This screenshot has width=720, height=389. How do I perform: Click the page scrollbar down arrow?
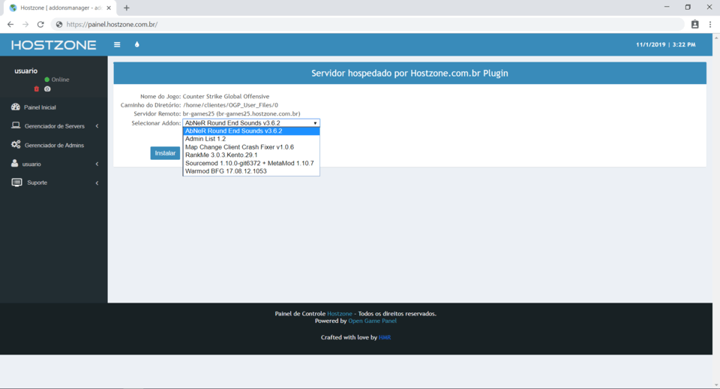tap(716, 384)
